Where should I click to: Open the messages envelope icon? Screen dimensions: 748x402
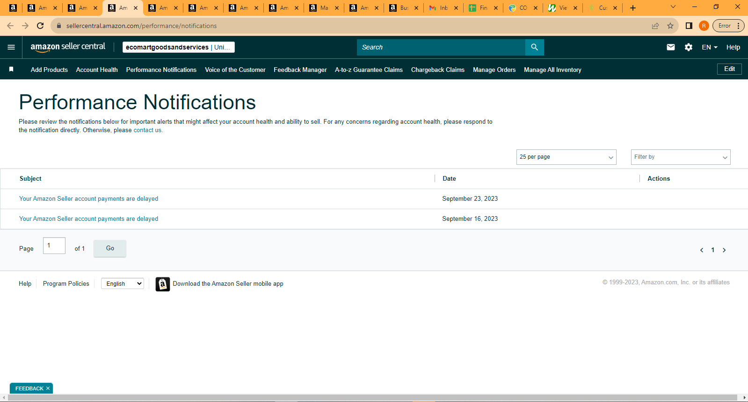[x=670, y=47]
